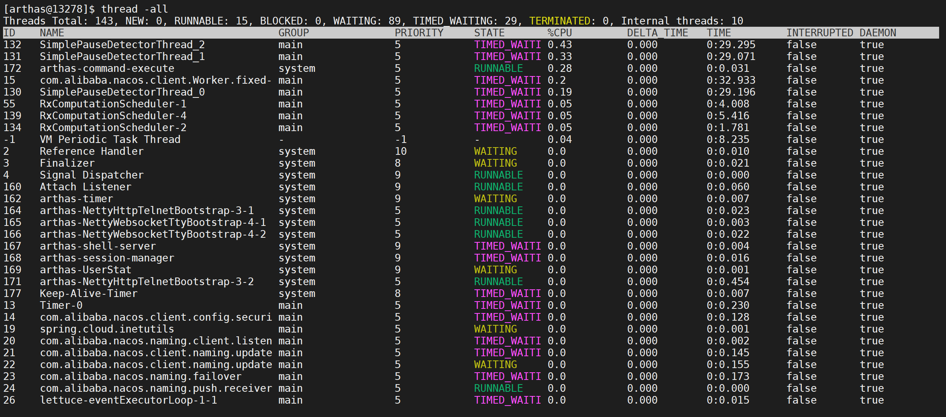The width and height of the screenshot is (946, 417).
Task: Select arthas-NettyWebsocketTtyBootstrap-4-1 thread name
Action: pos(153,222)
